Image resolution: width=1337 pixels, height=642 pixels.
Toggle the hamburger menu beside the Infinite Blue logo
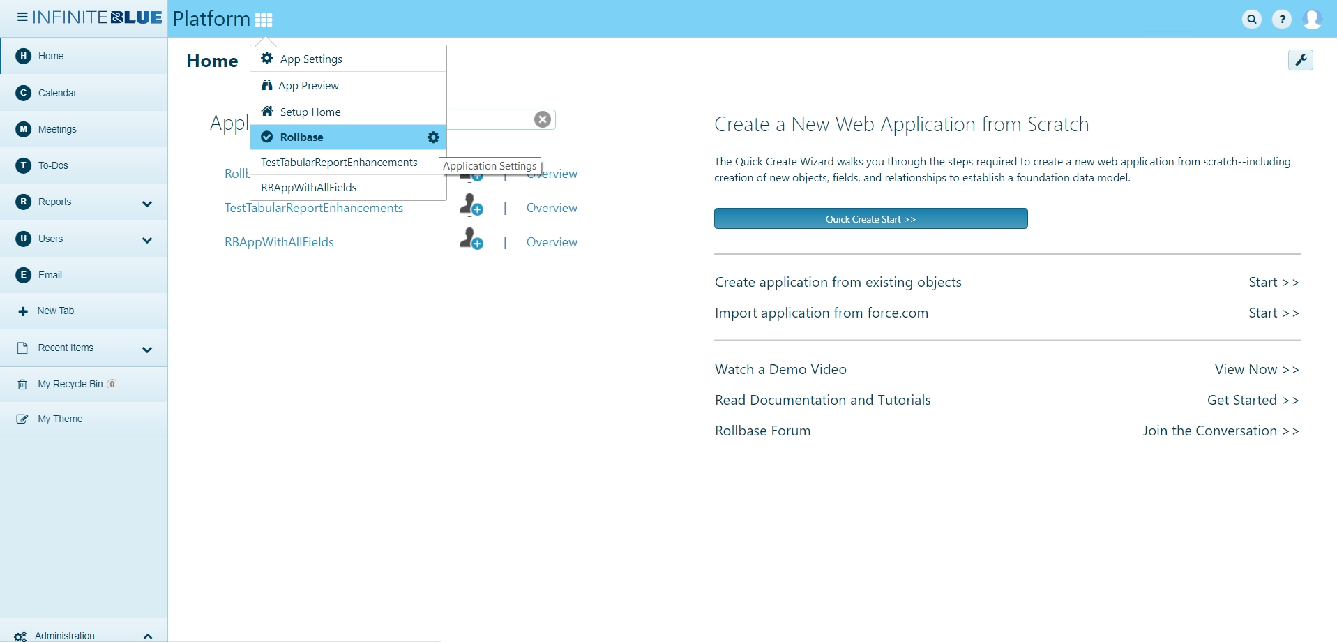[x=22, y=17]
